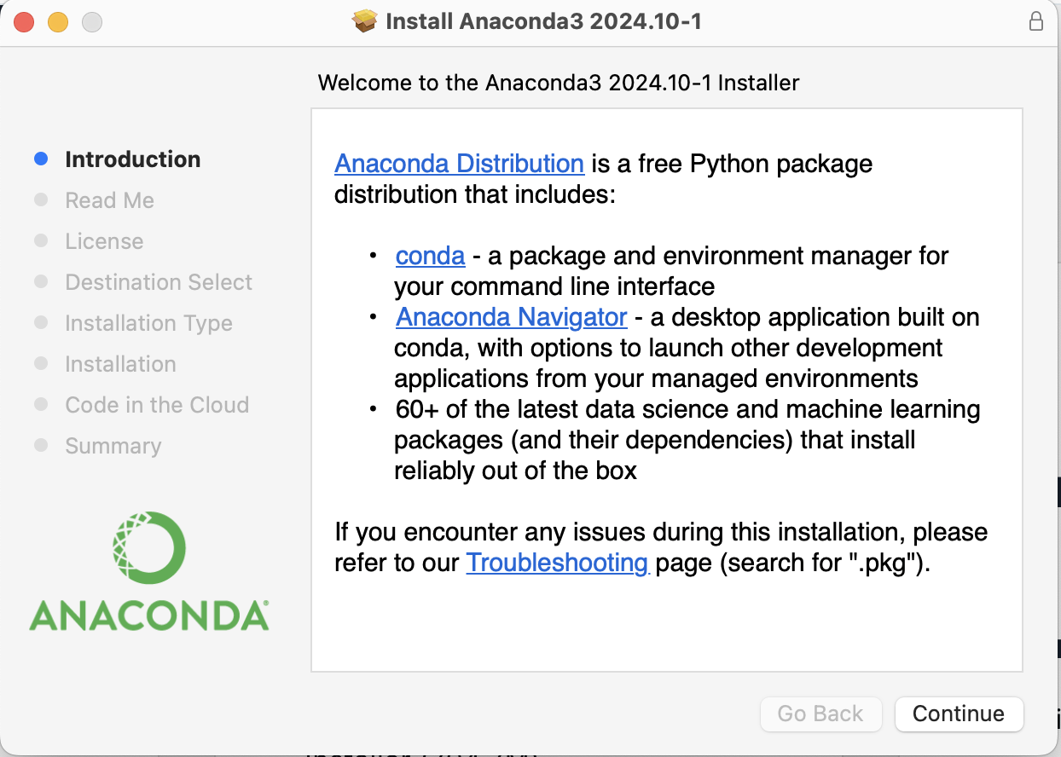The width and height of the screenshot is (1061, 757).
Task: Select the Read Me step
Action: tap(109, 200)
